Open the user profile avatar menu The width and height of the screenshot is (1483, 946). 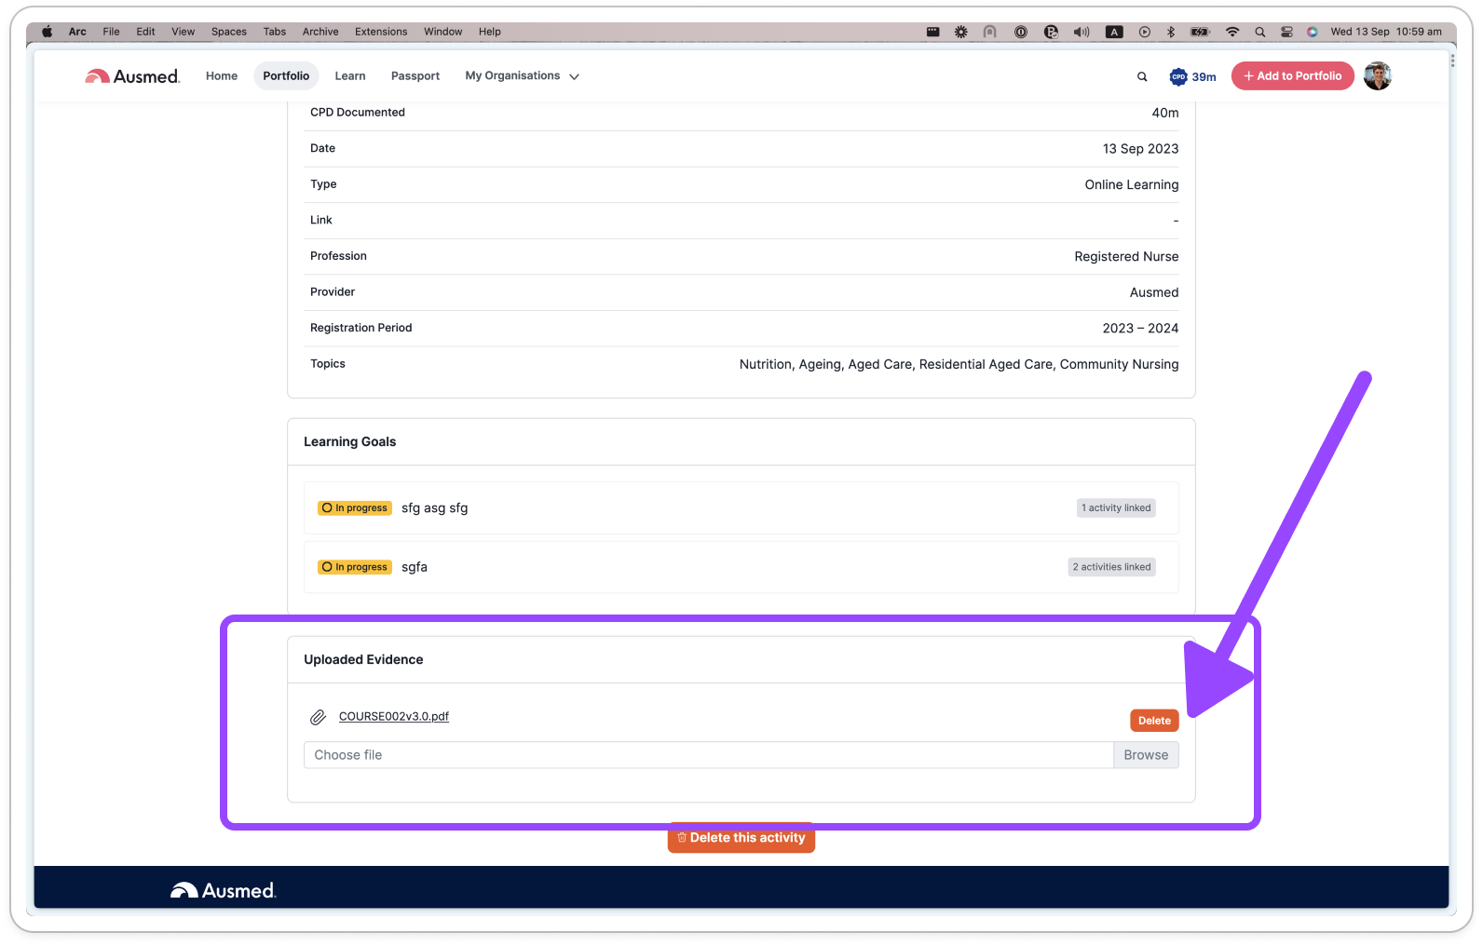pos(1378,76)
